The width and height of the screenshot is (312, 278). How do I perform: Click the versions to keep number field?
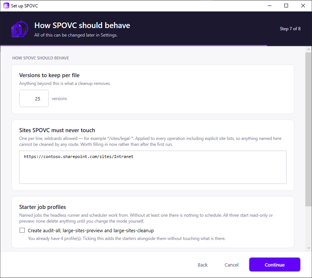click(34, 98)
